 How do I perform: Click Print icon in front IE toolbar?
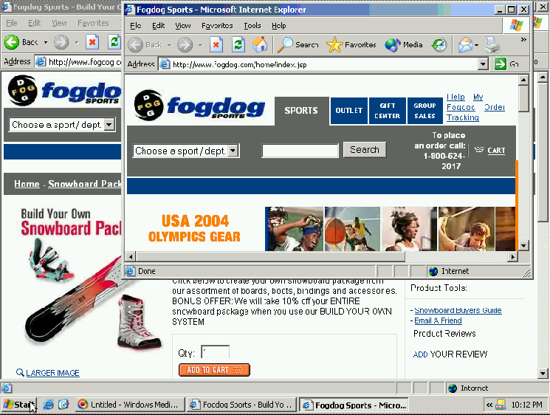click(x=492, y=45)
